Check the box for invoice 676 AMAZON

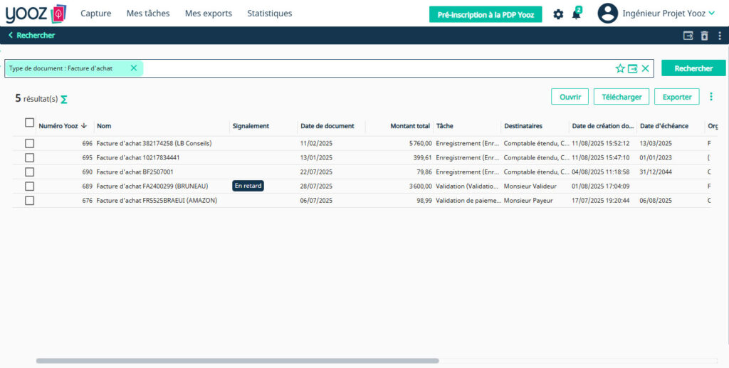tap(29, 201)
